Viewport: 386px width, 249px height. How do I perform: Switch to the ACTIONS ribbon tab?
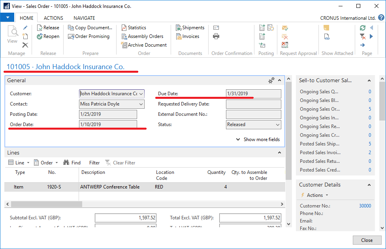pyautogui.click(x=53, y=18)
